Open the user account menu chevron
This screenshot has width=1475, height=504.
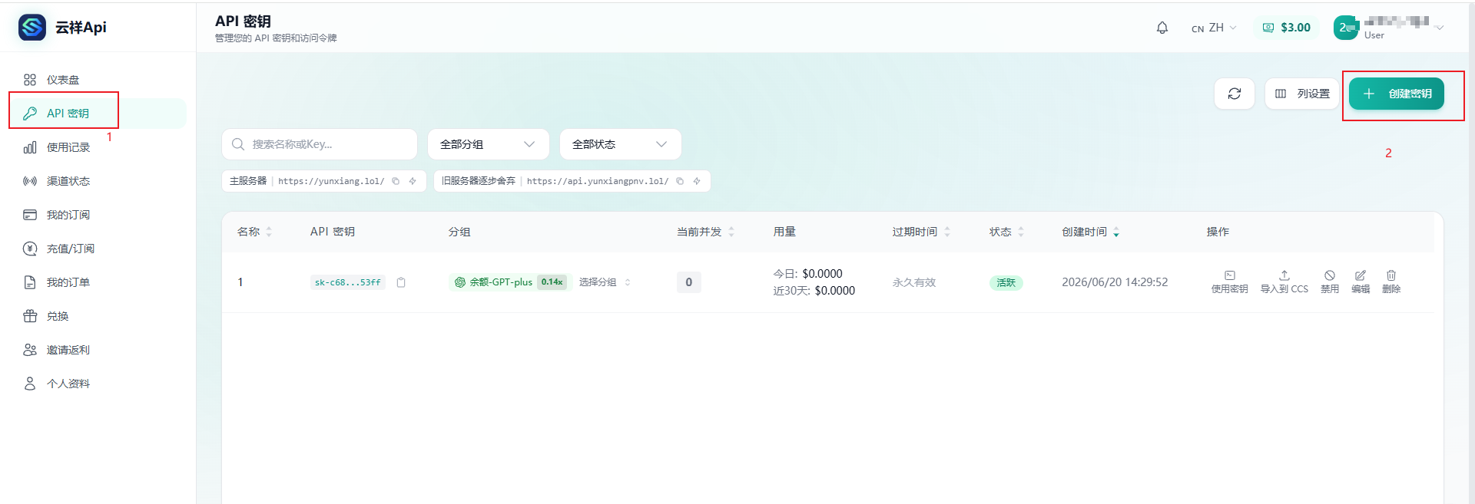pyautogui.click(x=1440, y=28)
